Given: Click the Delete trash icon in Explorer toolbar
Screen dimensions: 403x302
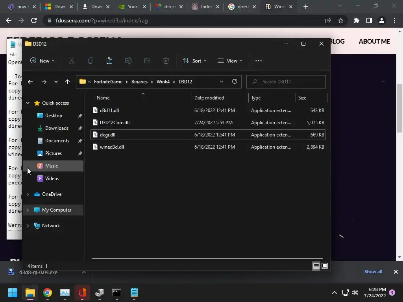Looking at the screenshot, I should tap(166, 61).
